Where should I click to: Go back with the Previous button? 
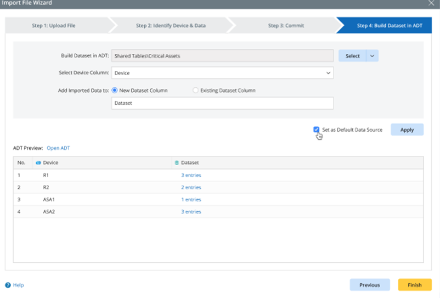point(370,285)
